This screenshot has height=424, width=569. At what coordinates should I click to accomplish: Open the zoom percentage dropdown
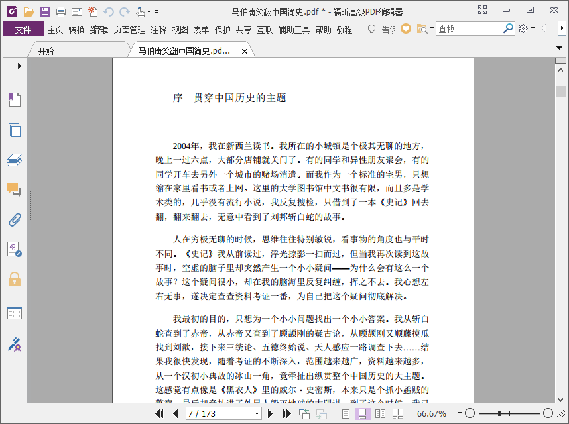(x=460, y=413)
